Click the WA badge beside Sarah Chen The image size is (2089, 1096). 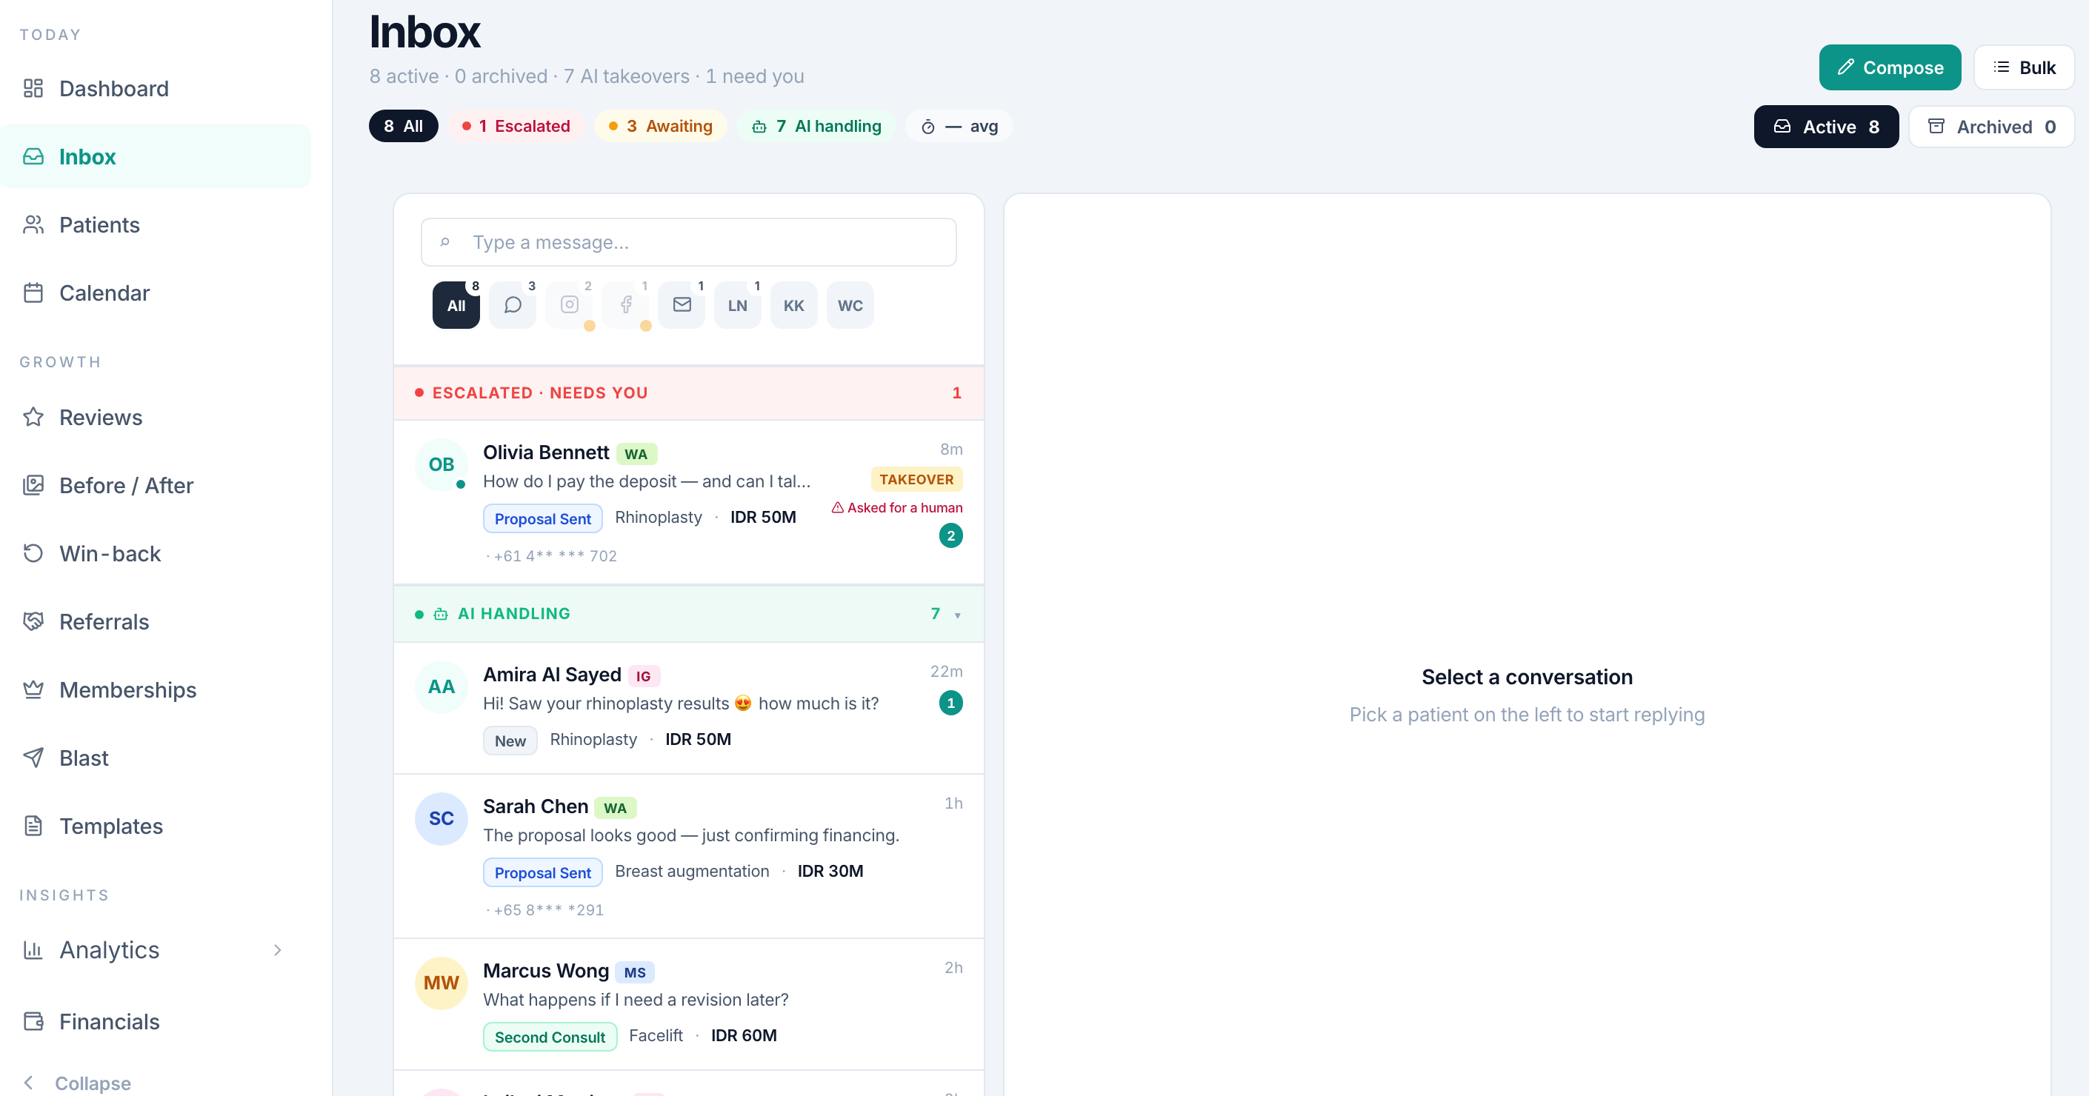tap(616, 808)
